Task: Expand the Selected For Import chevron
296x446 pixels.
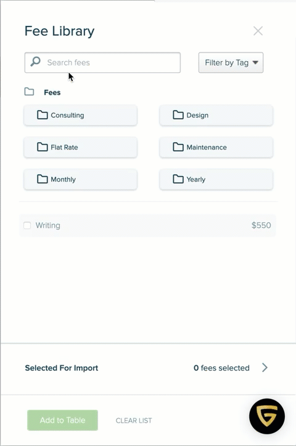Action: tap(265, 368)
